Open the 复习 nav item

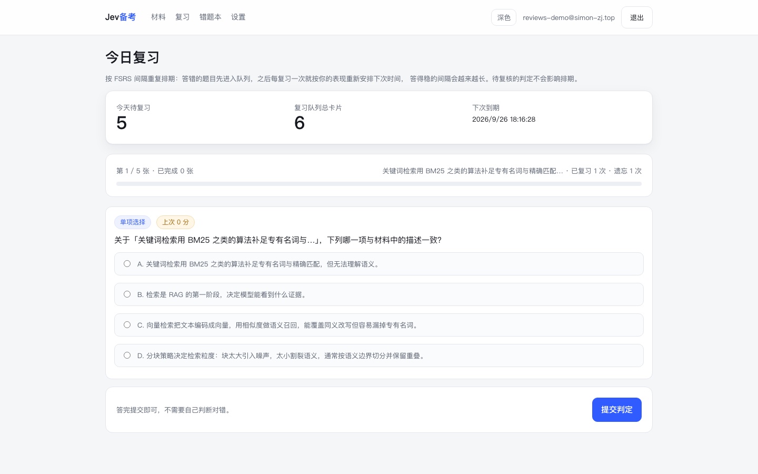[x=182, y=17]
